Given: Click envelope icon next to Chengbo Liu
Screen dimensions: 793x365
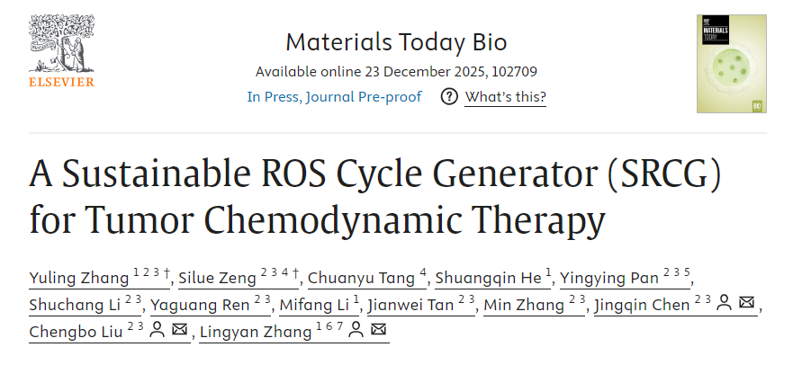Looking at the screenshot, I should [x=180, y=331].
